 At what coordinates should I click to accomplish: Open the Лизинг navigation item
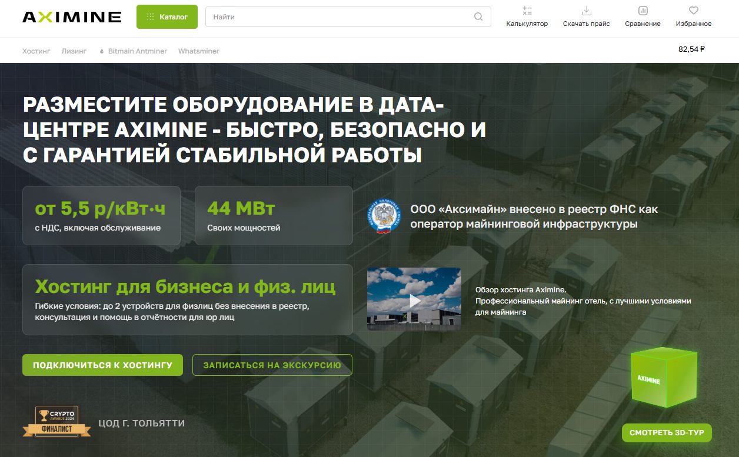(x=74, y=51)
